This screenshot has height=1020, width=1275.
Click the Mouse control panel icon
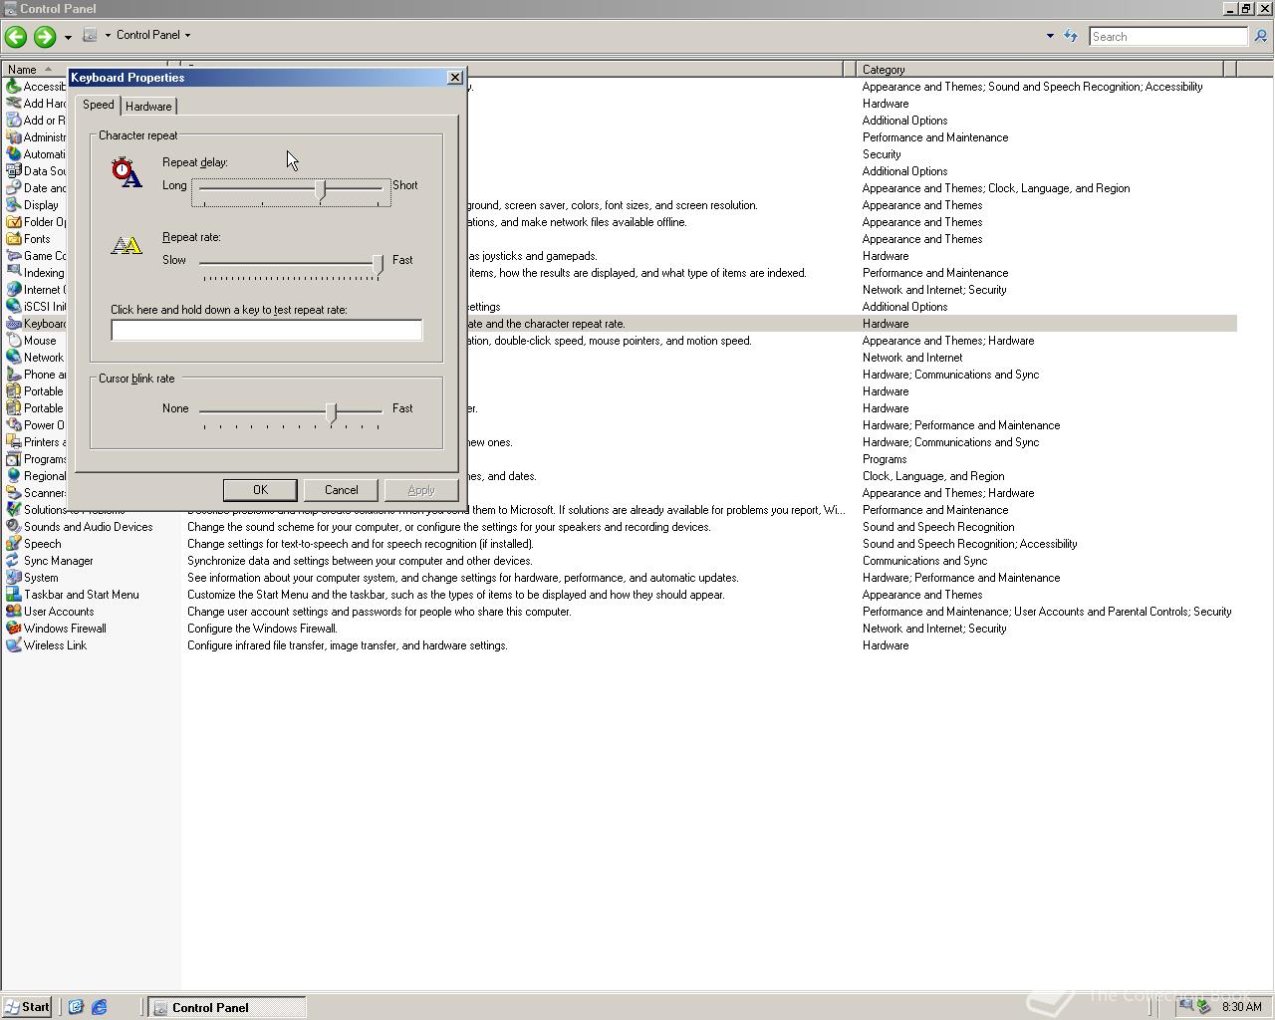tap(13, 341)
